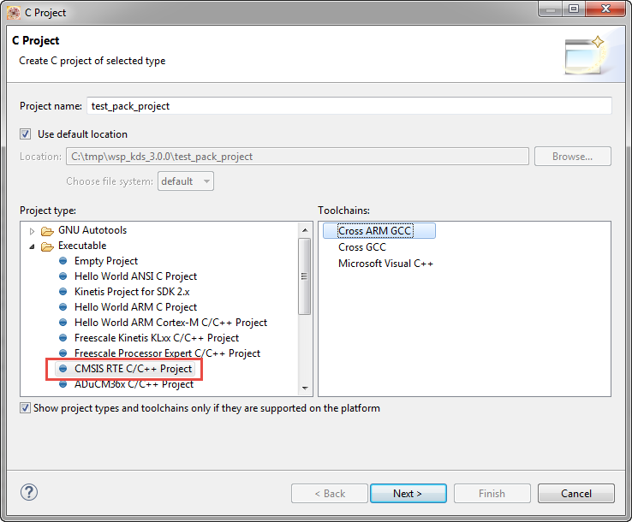Screen dimensions: 632x522
Task: Click the Hello World ANSI C Project icon
Action: (x=63, y=276)
